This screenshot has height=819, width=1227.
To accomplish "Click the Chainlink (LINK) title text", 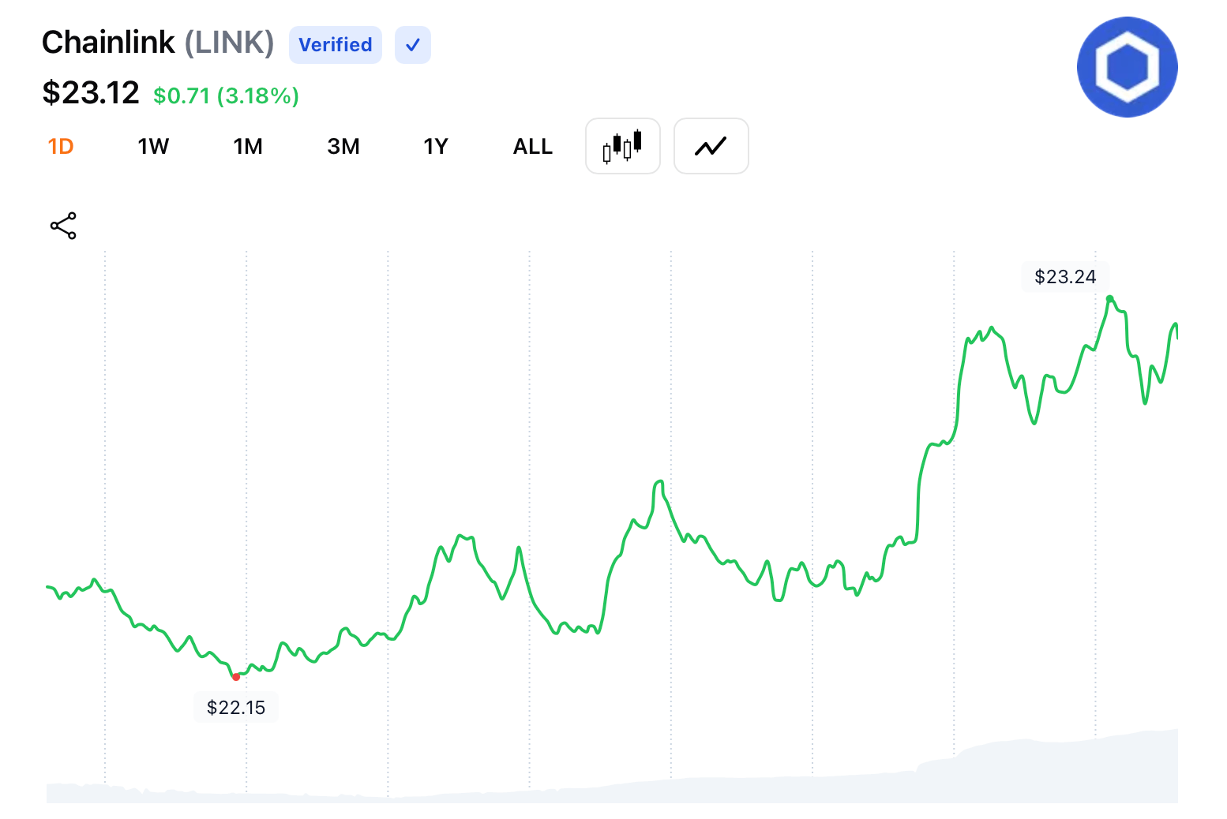I will [158, 42].
